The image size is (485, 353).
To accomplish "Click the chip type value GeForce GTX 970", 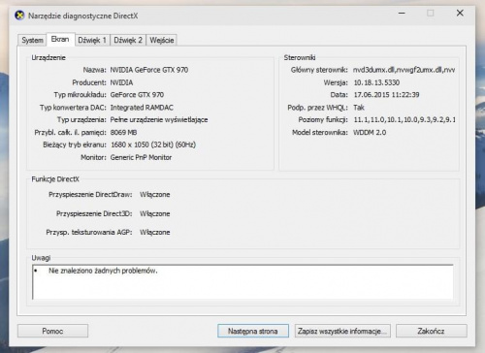I will [137, 95].
